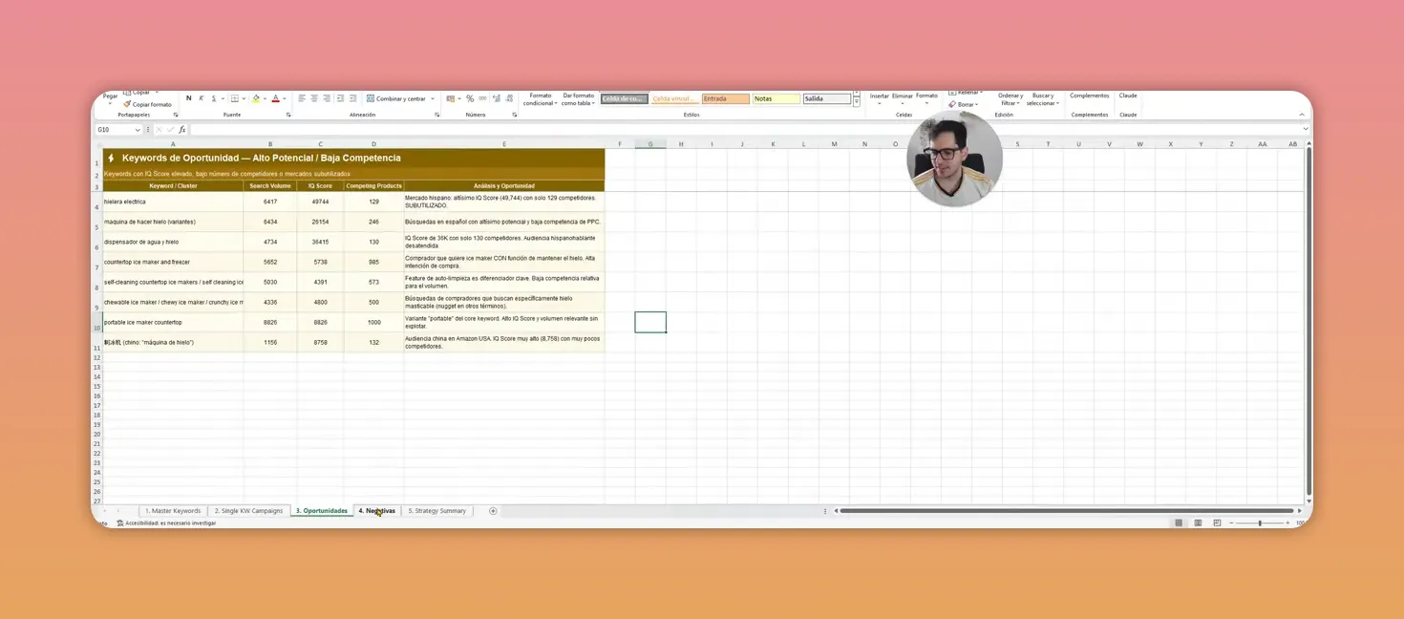This screenshot has width=1404, height=619.
Task: Select cell 'hielera electrica'
Action: pyautogui.click(x=173, y=202)
